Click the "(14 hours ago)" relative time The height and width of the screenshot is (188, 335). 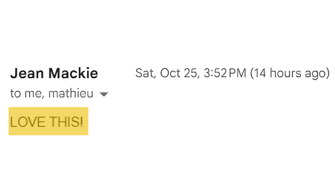[x=289, y=73]
